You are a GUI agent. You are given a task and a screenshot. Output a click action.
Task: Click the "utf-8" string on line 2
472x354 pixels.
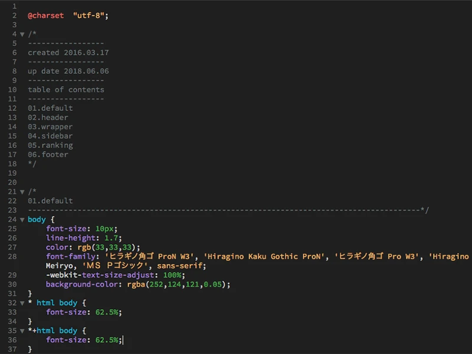click(88, 16)
